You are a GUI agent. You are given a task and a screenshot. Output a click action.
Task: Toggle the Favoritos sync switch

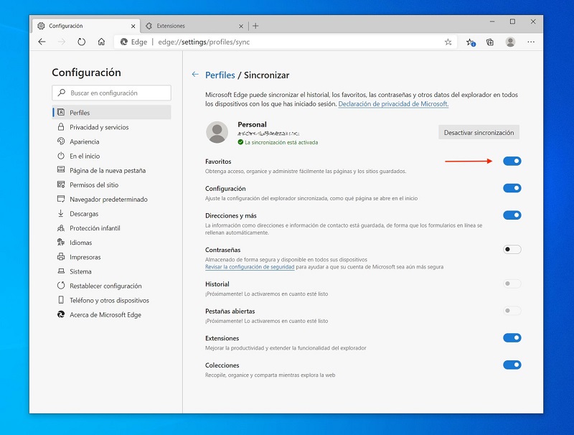pos(512,161)
